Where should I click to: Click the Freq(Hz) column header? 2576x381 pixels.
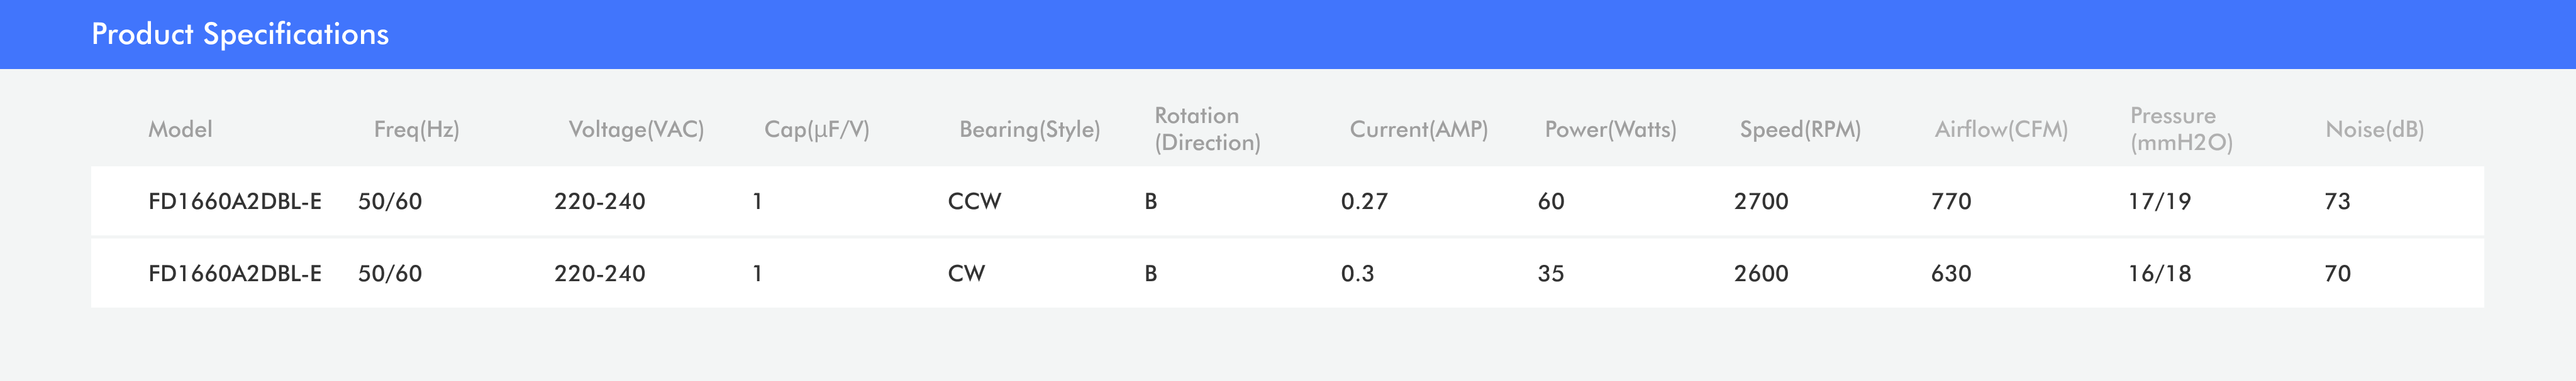(x=416, y=130)
